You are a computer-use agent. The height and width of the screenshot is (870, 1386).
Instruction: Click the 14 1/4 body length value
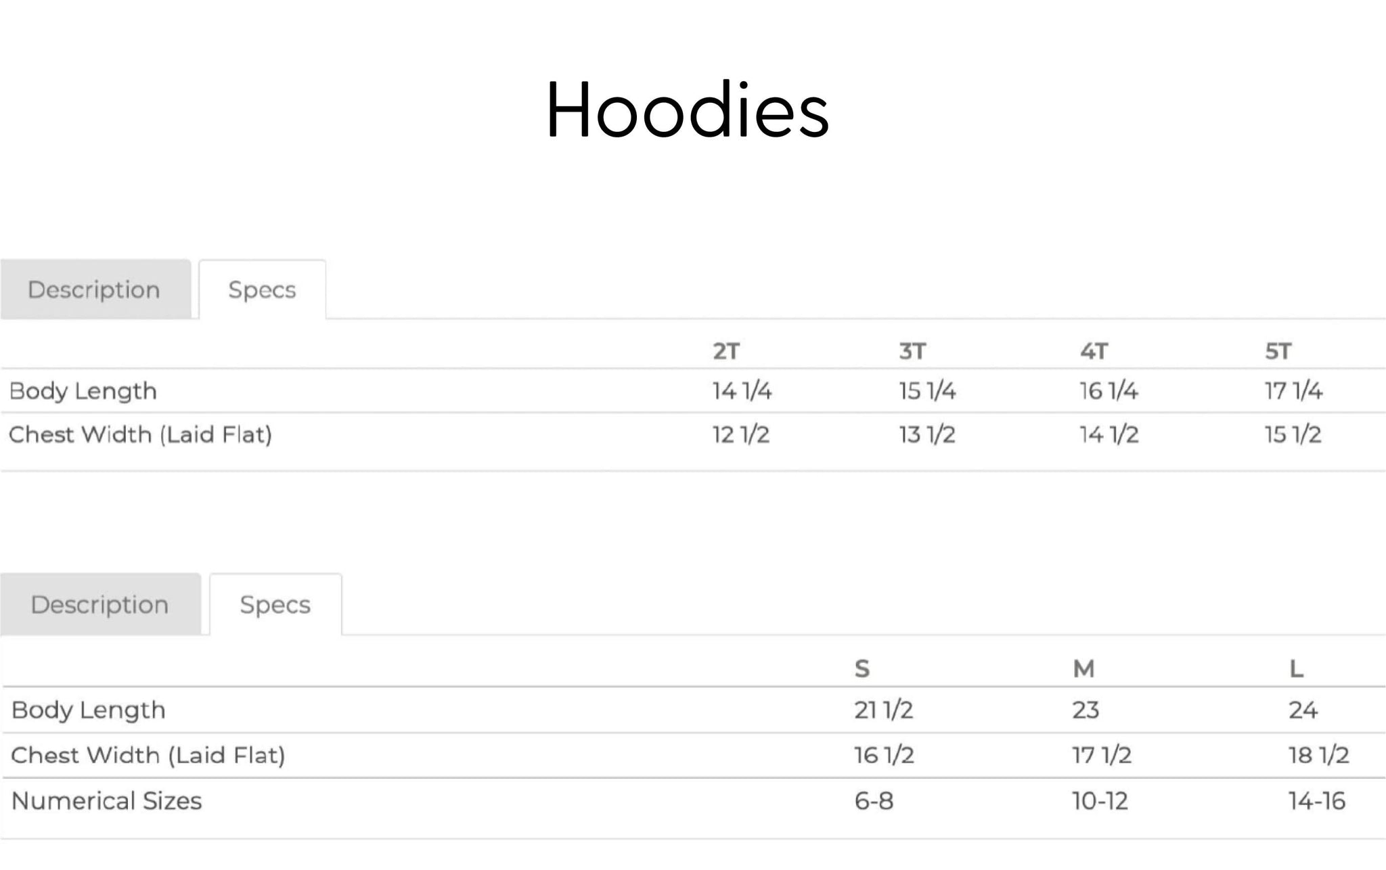click(742, 391)
